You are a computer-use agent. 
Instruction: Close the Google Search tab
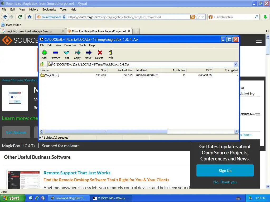click(x=63, y=31)
